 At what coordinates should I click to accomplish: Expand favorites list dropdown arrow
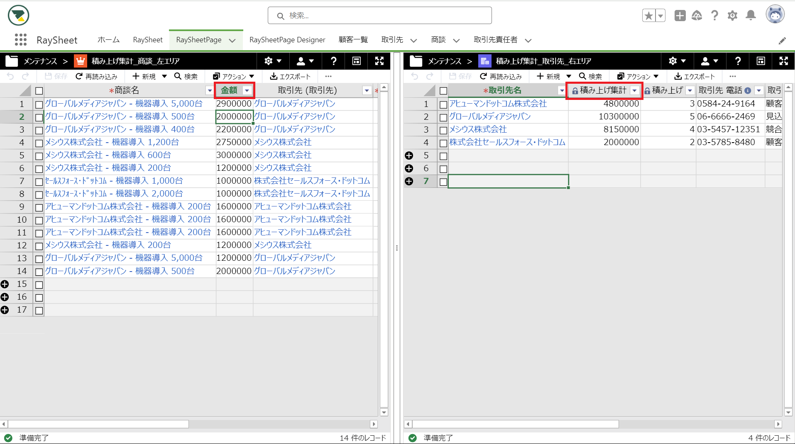pyautogui.click(x=660, y=16)
